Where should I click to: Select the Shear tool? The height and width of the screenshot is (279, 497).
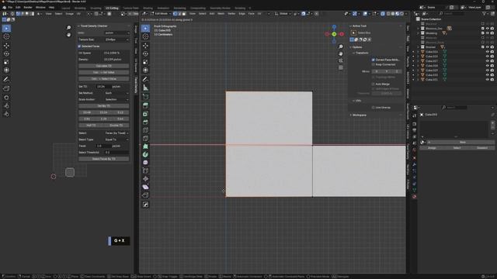coord(145,188)
